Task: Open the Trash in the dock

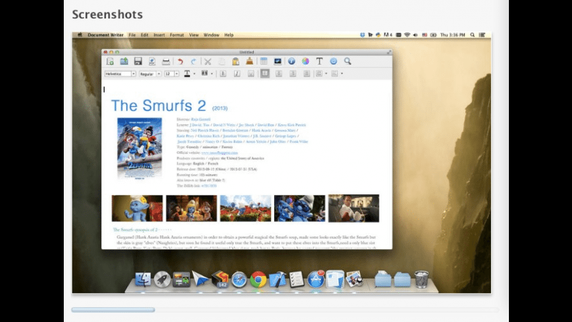Action: pyautogui.click(x=421, y=280)
